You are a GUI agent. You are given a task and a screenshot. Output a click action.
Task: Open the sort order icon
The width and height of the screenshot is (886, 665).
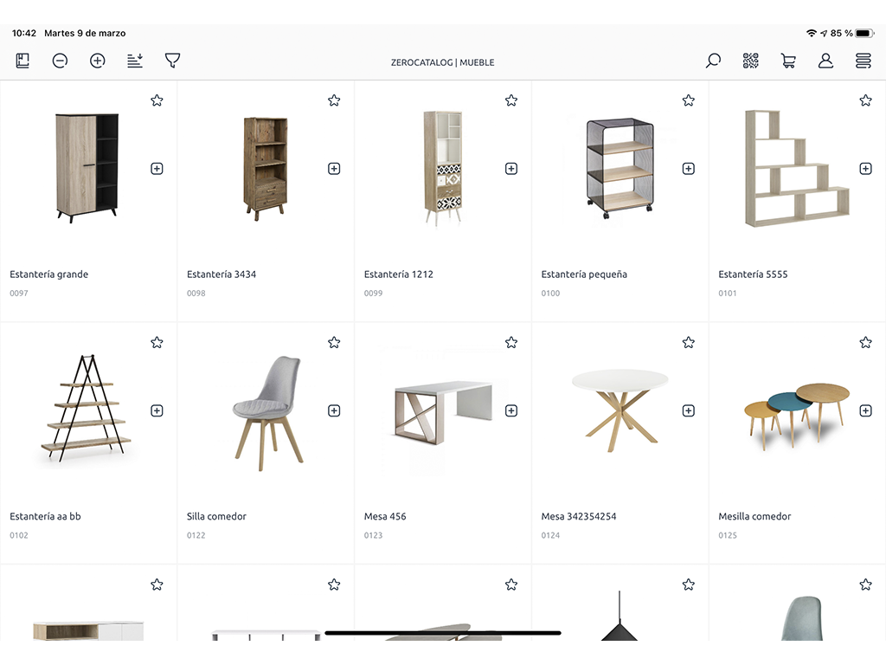tap(135, 61)
